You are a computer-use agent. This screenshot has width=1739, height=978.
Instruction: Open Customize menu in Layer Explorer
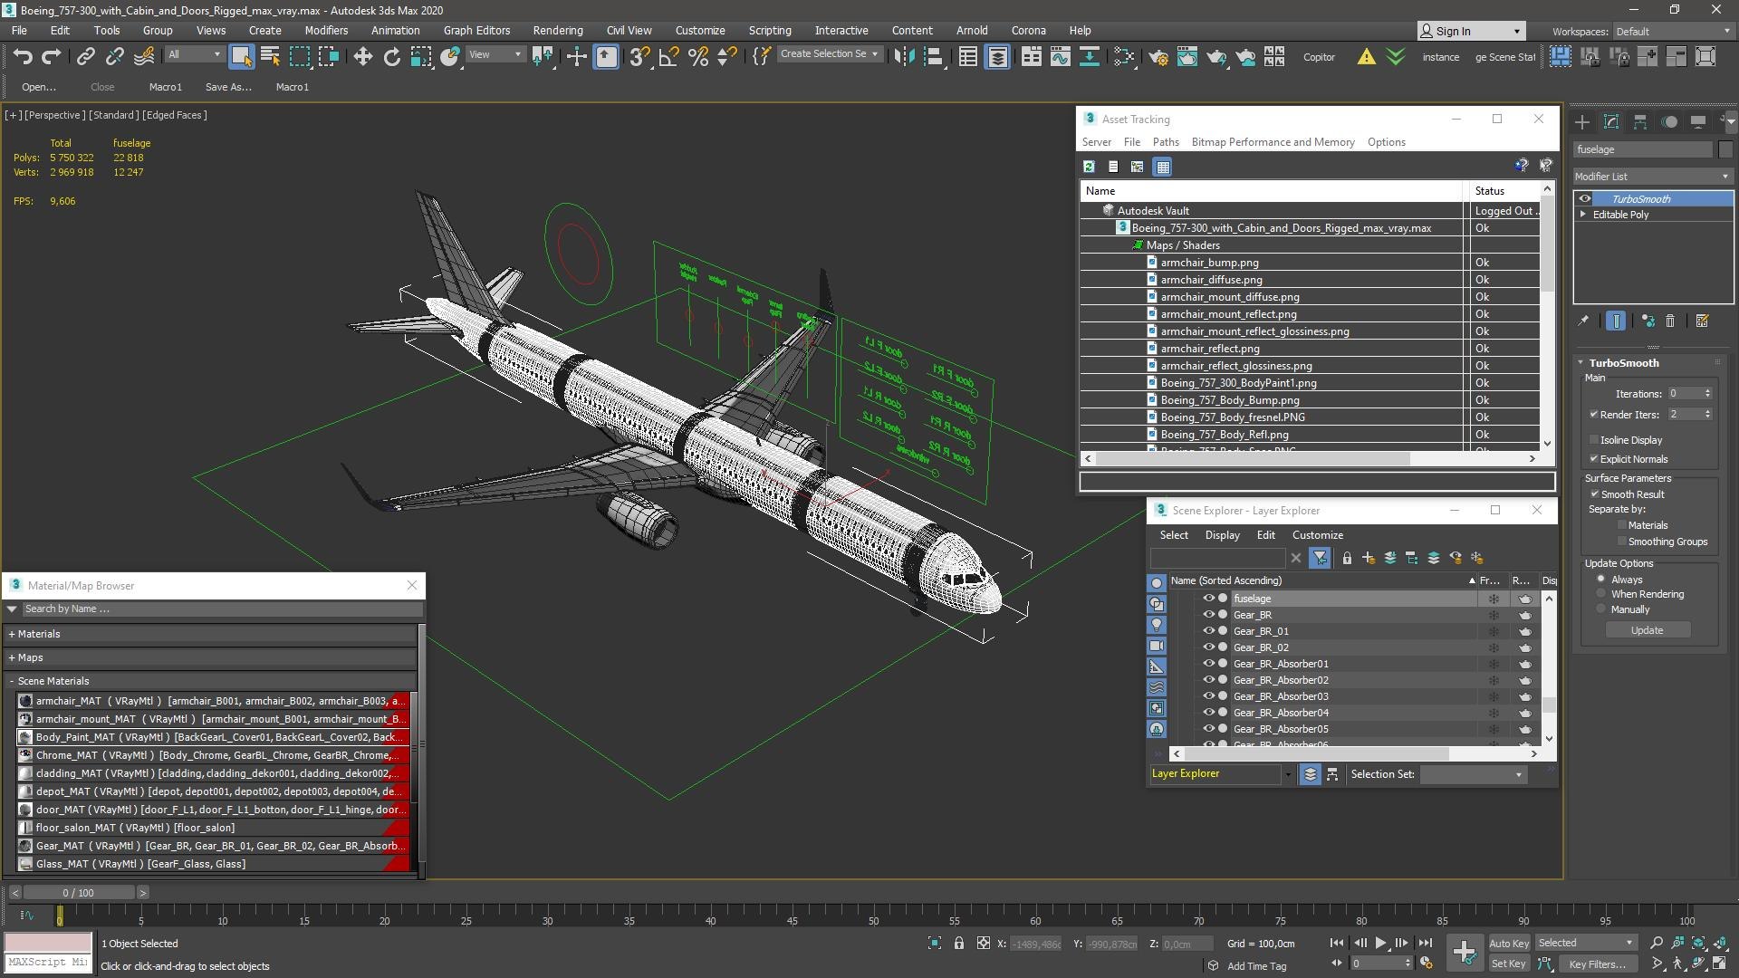(x=1317, y=535)
